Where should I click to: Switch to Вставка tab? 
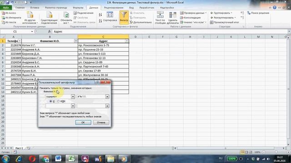coord(35,8)
